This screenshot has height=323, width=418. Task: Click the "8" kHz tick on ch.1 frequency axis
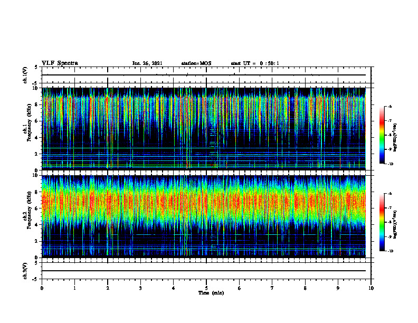click(36, 104)
